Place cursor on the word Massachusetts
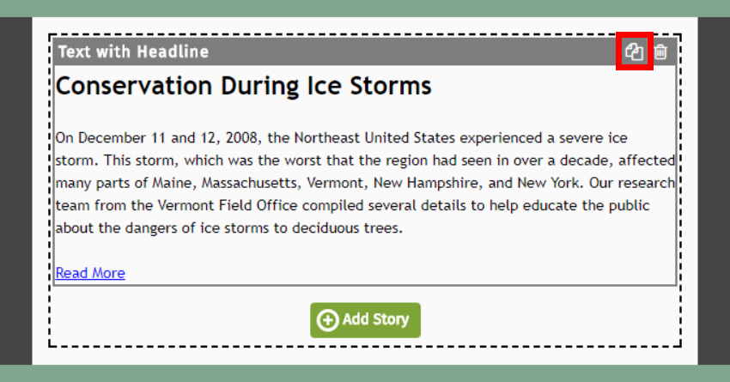This screenshot has width=730, height=382. pyautogui.click(x=249, y=183)
